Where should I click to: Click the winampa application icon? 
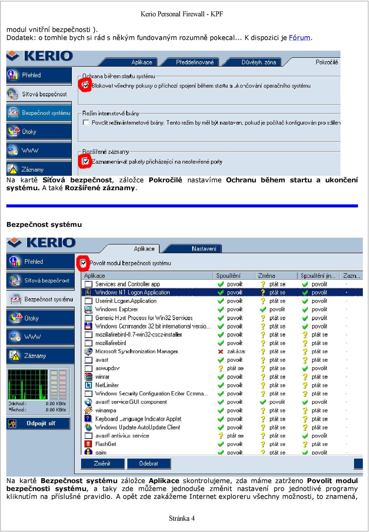pyautogui.click(x=89, y=410)
